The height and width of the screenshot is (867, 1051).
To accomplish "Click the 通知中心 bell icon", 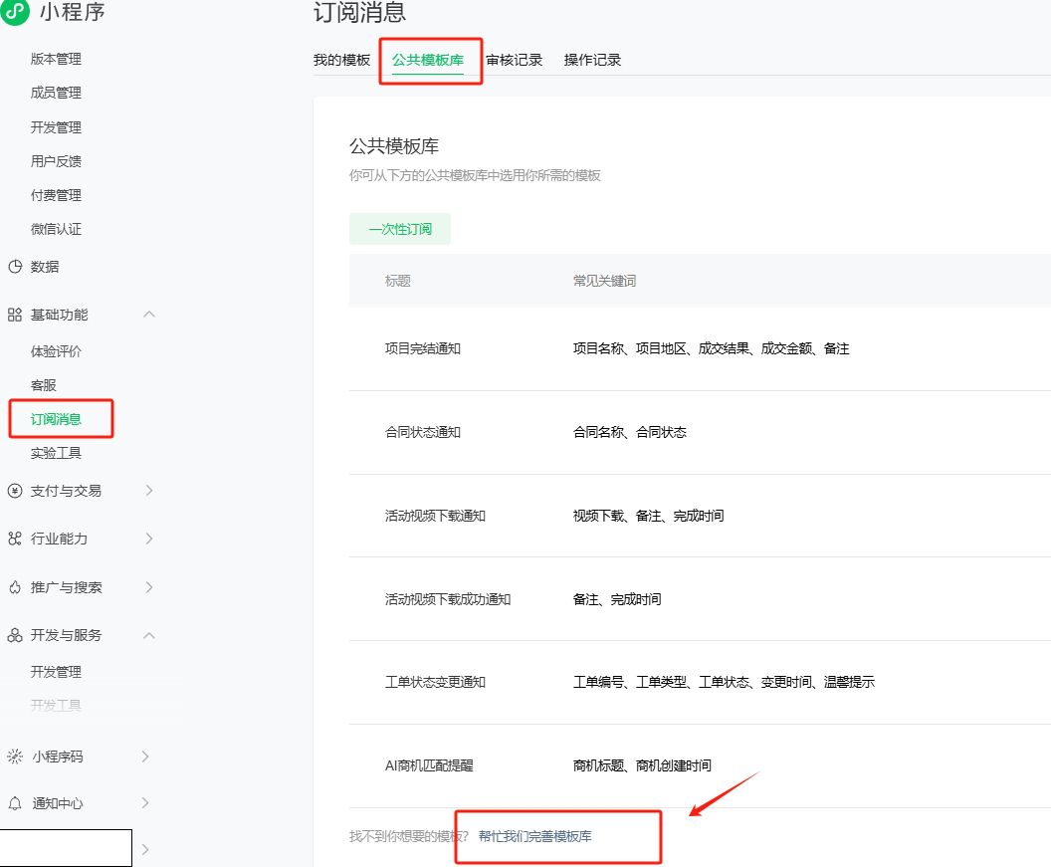I will pyautogui.click(x=15, y=803).
